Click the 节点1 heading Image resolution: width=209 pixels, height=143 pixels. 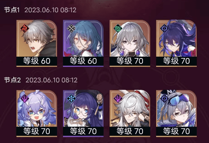[x=12, y=10]
